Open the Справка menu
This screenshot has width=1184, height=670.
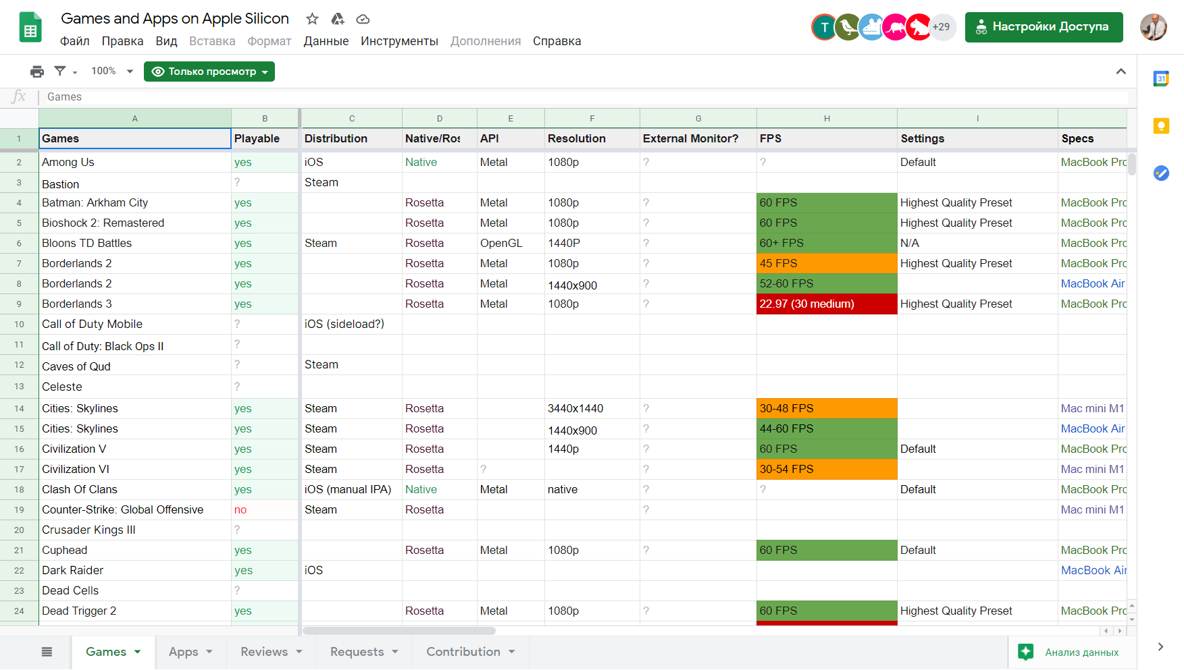click(x=557, y=41)
